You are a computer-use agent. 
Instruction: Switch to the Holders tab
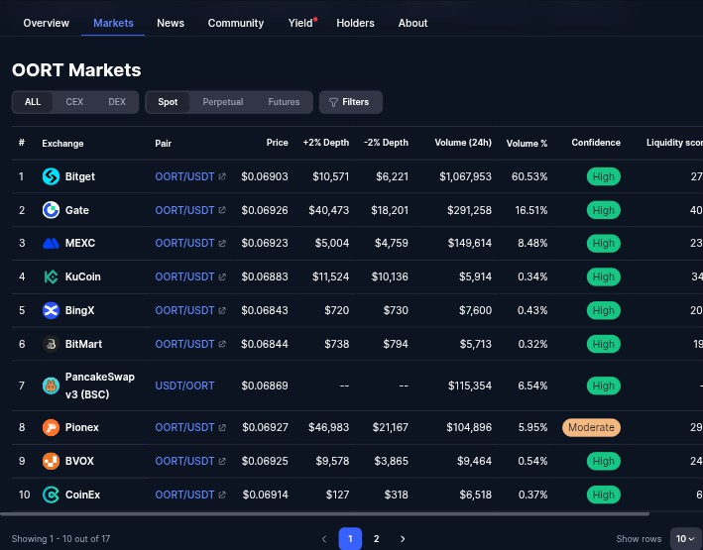pos(355,23)
